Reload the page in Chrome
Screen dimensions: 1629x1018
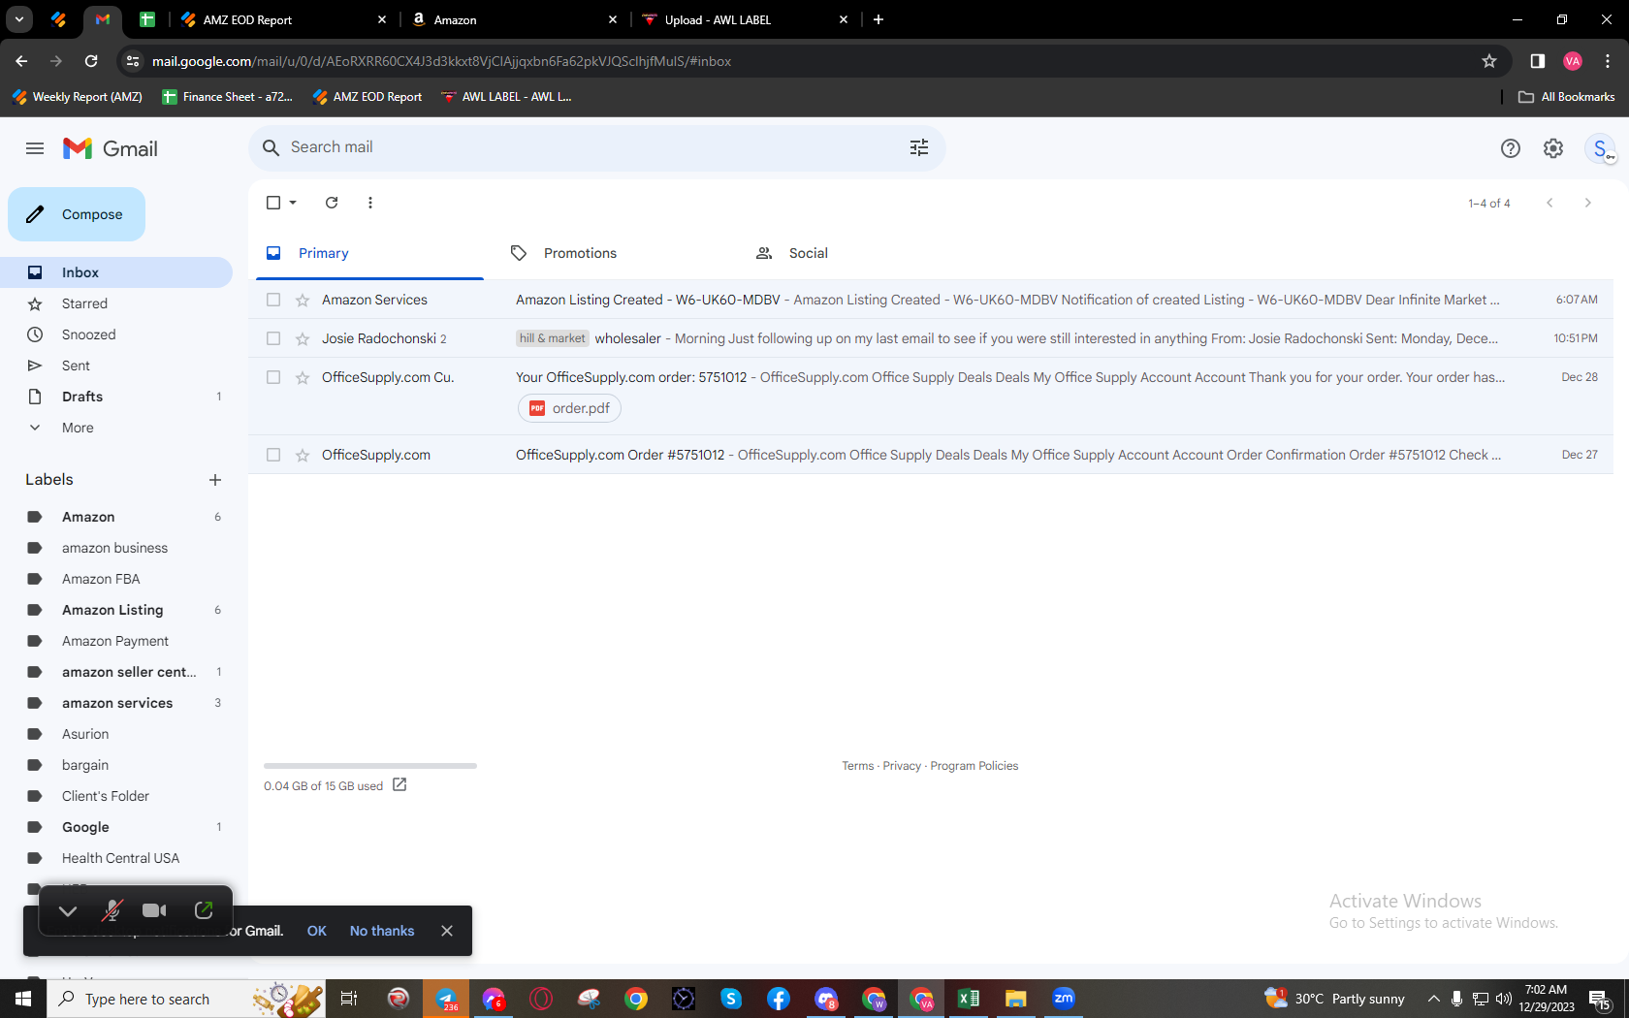[91, 61]
